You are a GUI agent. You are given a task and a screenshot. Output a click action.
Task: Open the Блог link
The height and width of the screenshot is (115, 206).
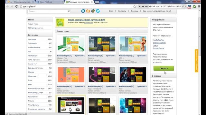111,11
